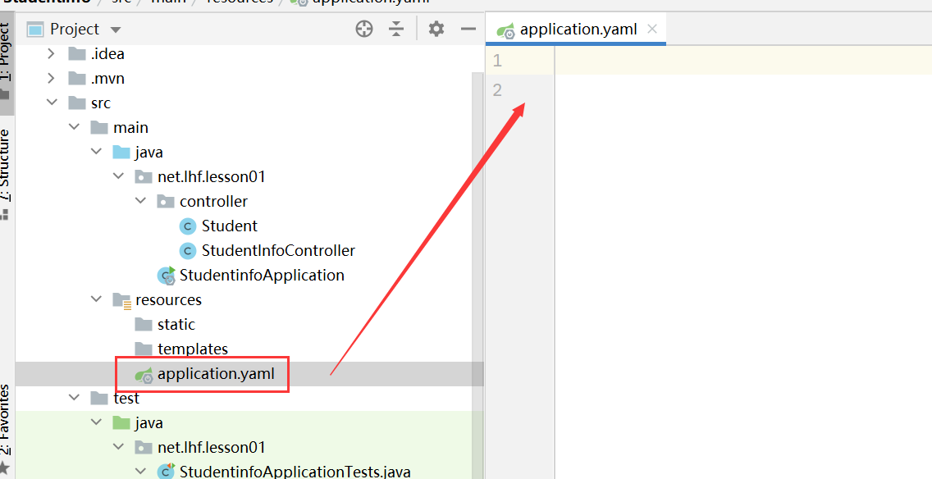Viewport: 932px width, 479px height.
Task: Expand the .mvn folder
Action: click(x=51, y=78)
